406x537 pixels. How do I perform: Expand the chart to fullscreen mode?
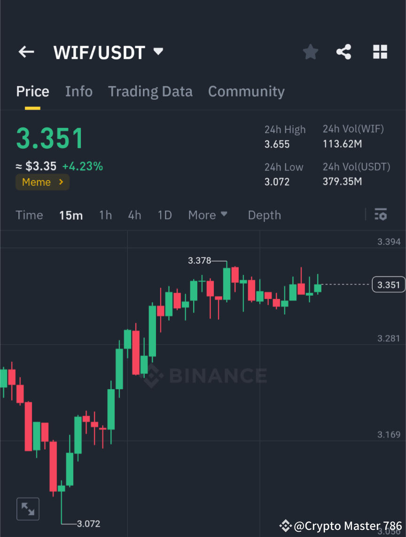click(x=28, y=509)
